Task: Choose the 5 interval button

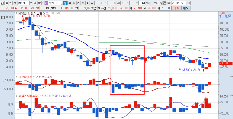Action: pyautogui.click(x=105, y=3)
